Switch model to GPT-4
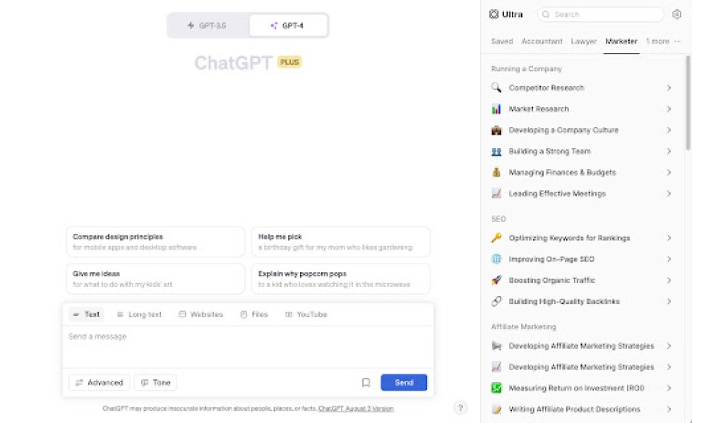 (288, 25)
